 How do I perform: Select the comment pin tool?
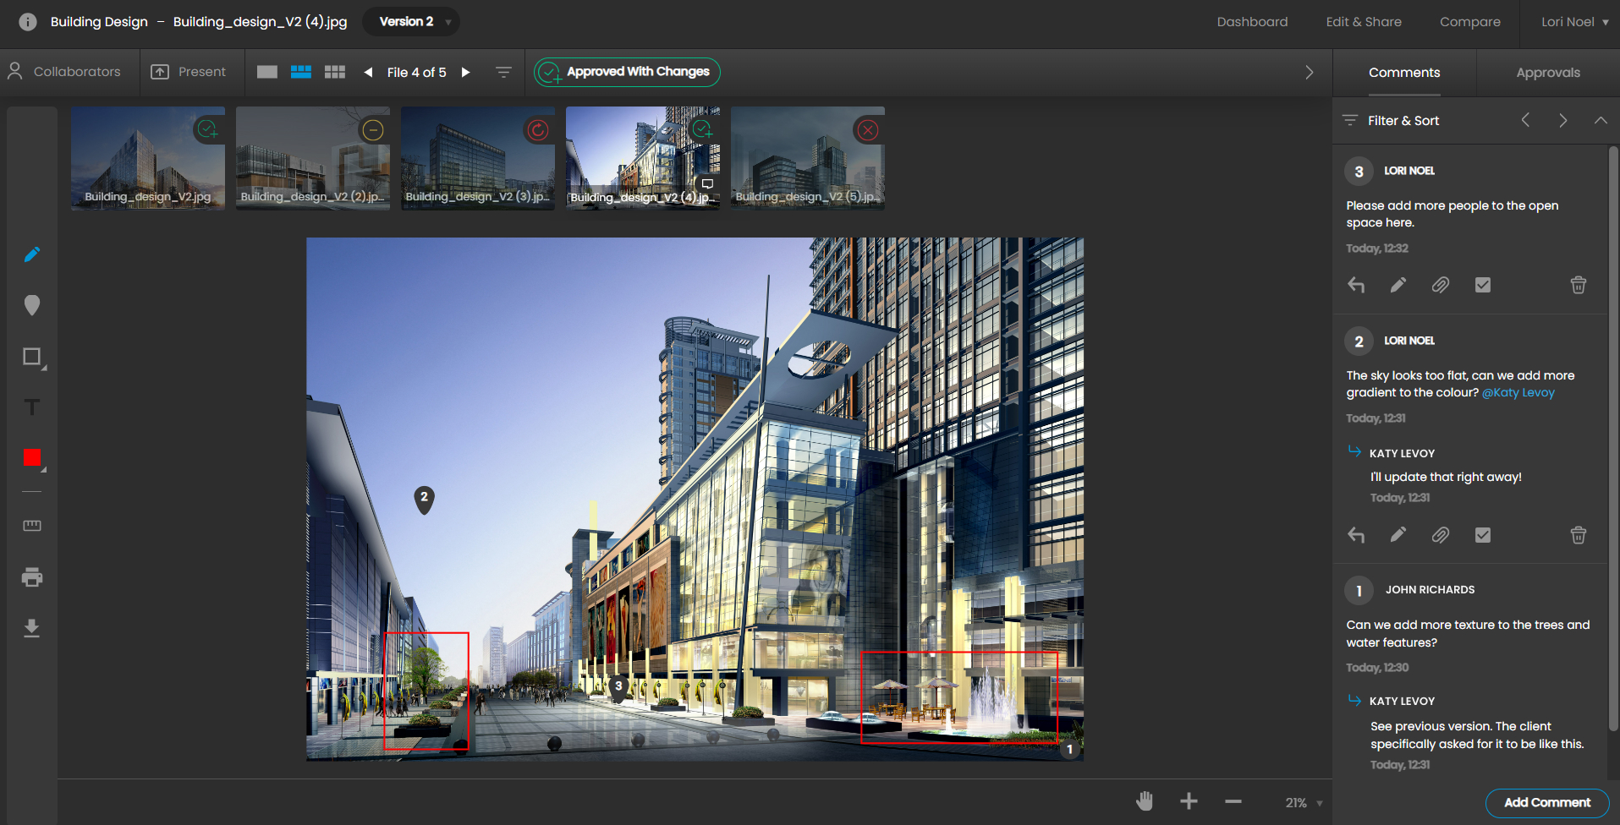[x=32, y=305]
